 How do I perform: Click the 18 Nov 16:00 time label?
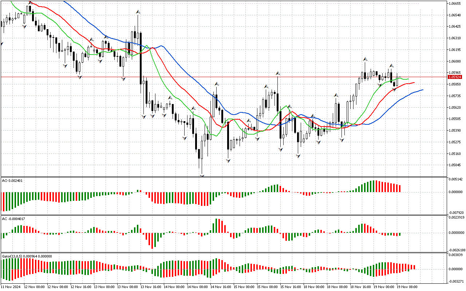360,287
